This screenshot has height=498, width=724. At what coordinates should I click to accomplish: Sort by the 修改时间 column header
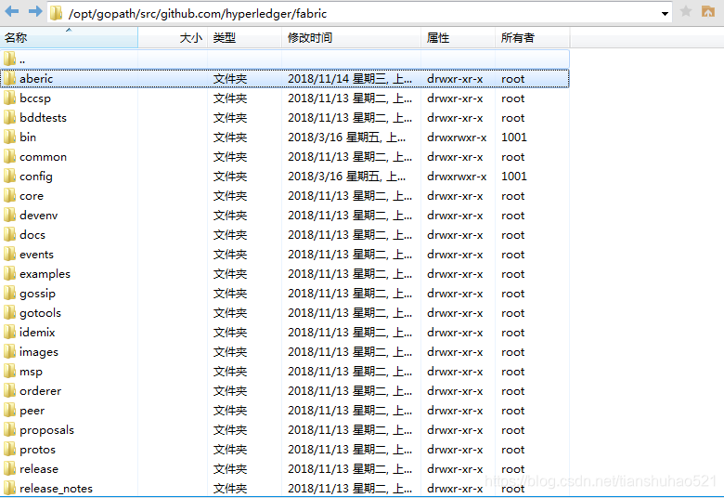[352, 37]
